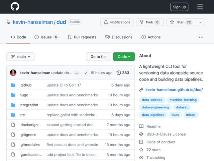This screenshot has height=161, width=214.
Task: Open the Actions tab
Action: [x=151, y=37]
